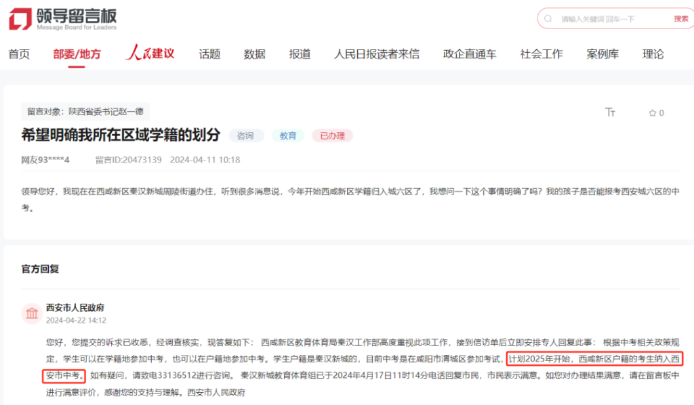The height and width of the screenshot is (405, 694).
Task: Toggle the favorite star icon
Action: 653,113
